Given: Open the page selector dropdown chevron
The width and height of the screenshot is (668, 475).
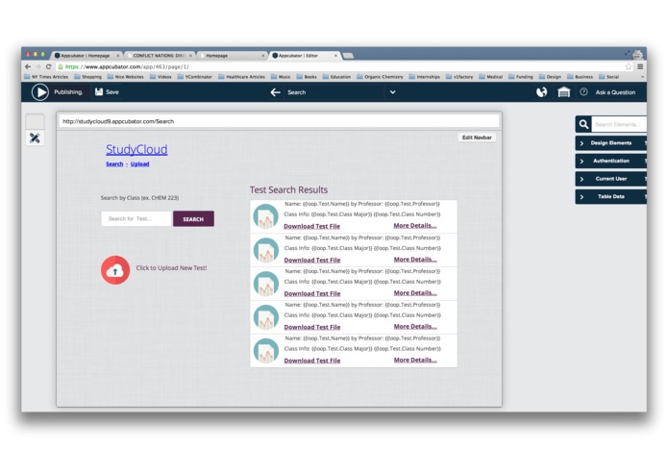Looking at the screenshot, I should point(392,92).
